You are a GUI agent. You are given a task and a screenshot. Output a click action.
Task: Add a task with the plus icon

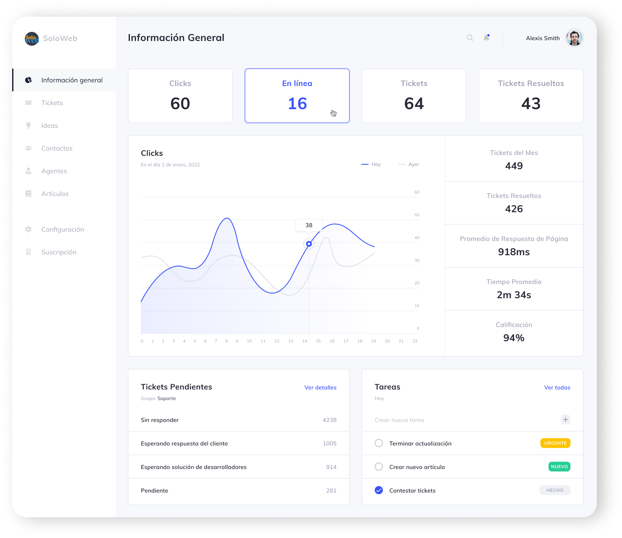[565, 420]
